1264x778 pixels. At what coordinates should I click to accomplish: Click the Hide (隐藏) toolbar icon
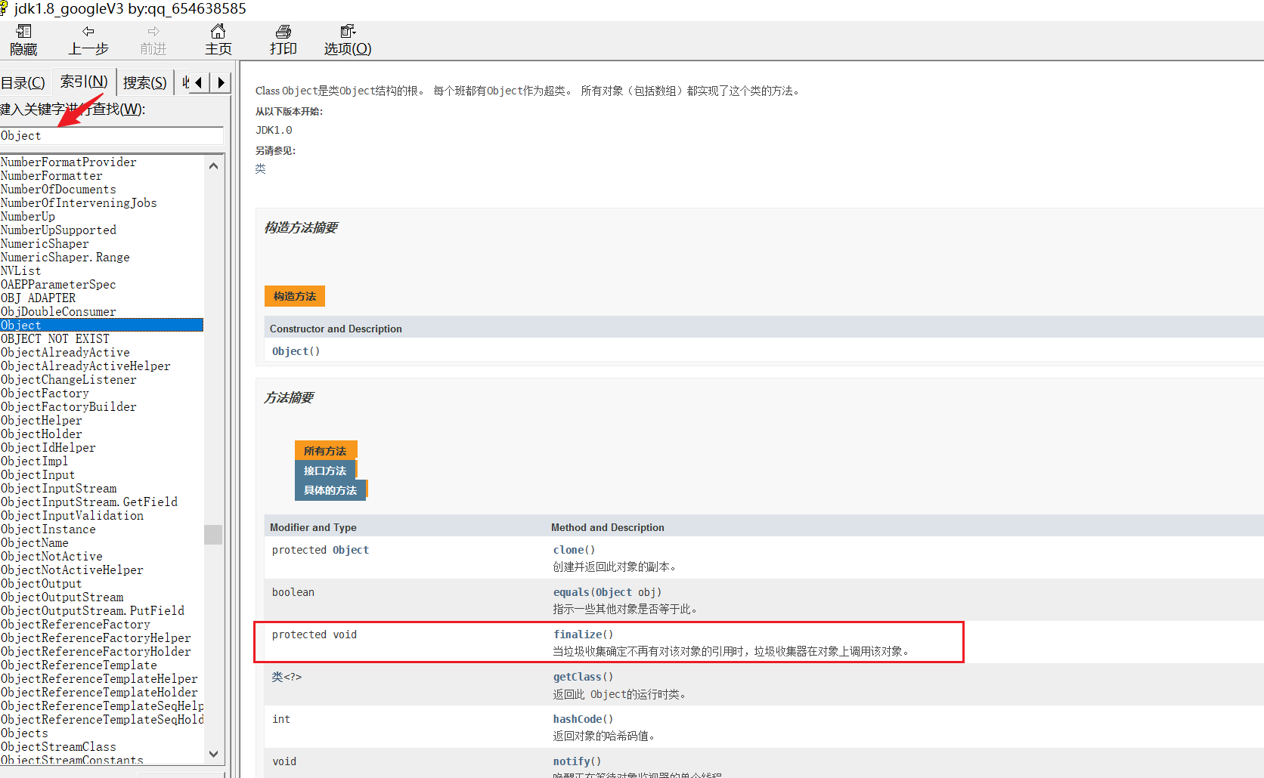[23, 32]
